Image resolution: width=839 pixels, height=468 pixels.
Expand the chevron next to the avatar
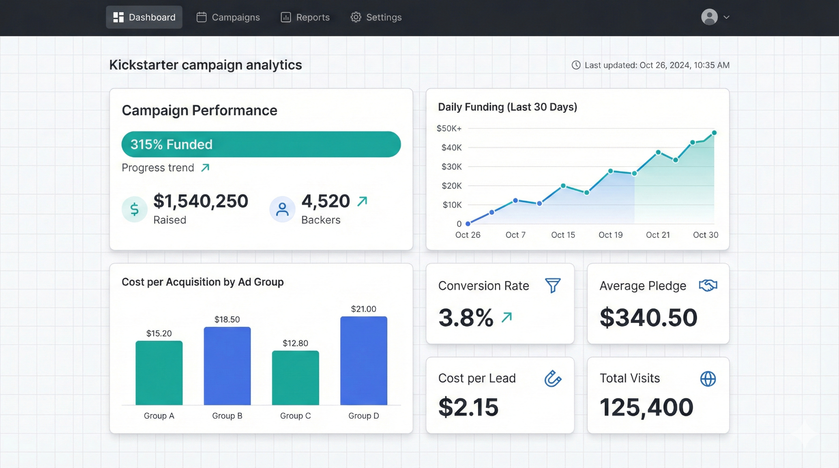[x=727, y=17]
